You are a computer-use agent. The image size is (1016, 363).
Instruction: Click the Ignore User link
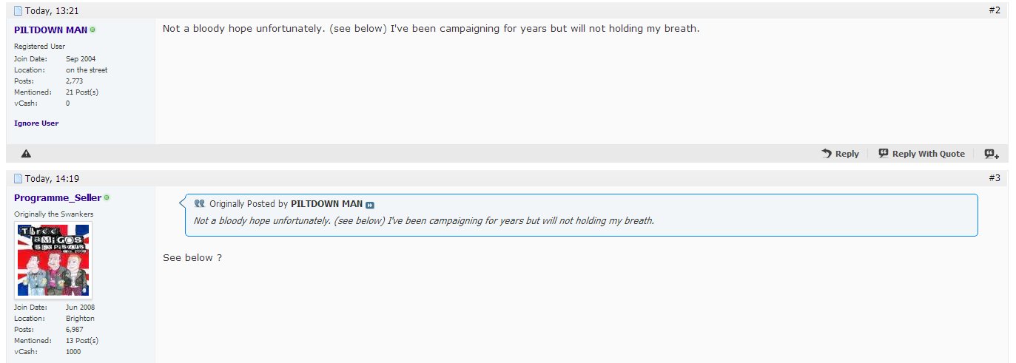(x=36, y=123)
